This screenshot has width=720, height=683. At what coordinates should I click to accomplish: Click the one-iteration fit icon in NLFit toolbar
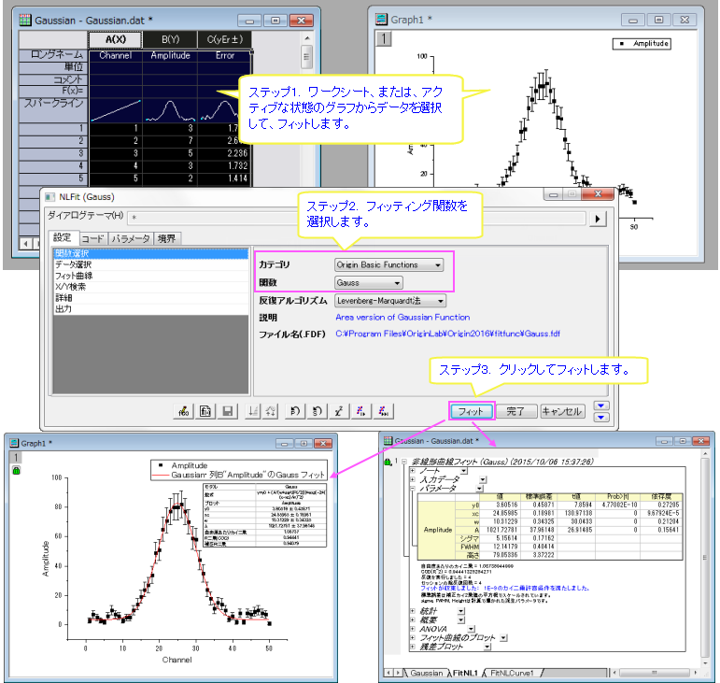360,410
